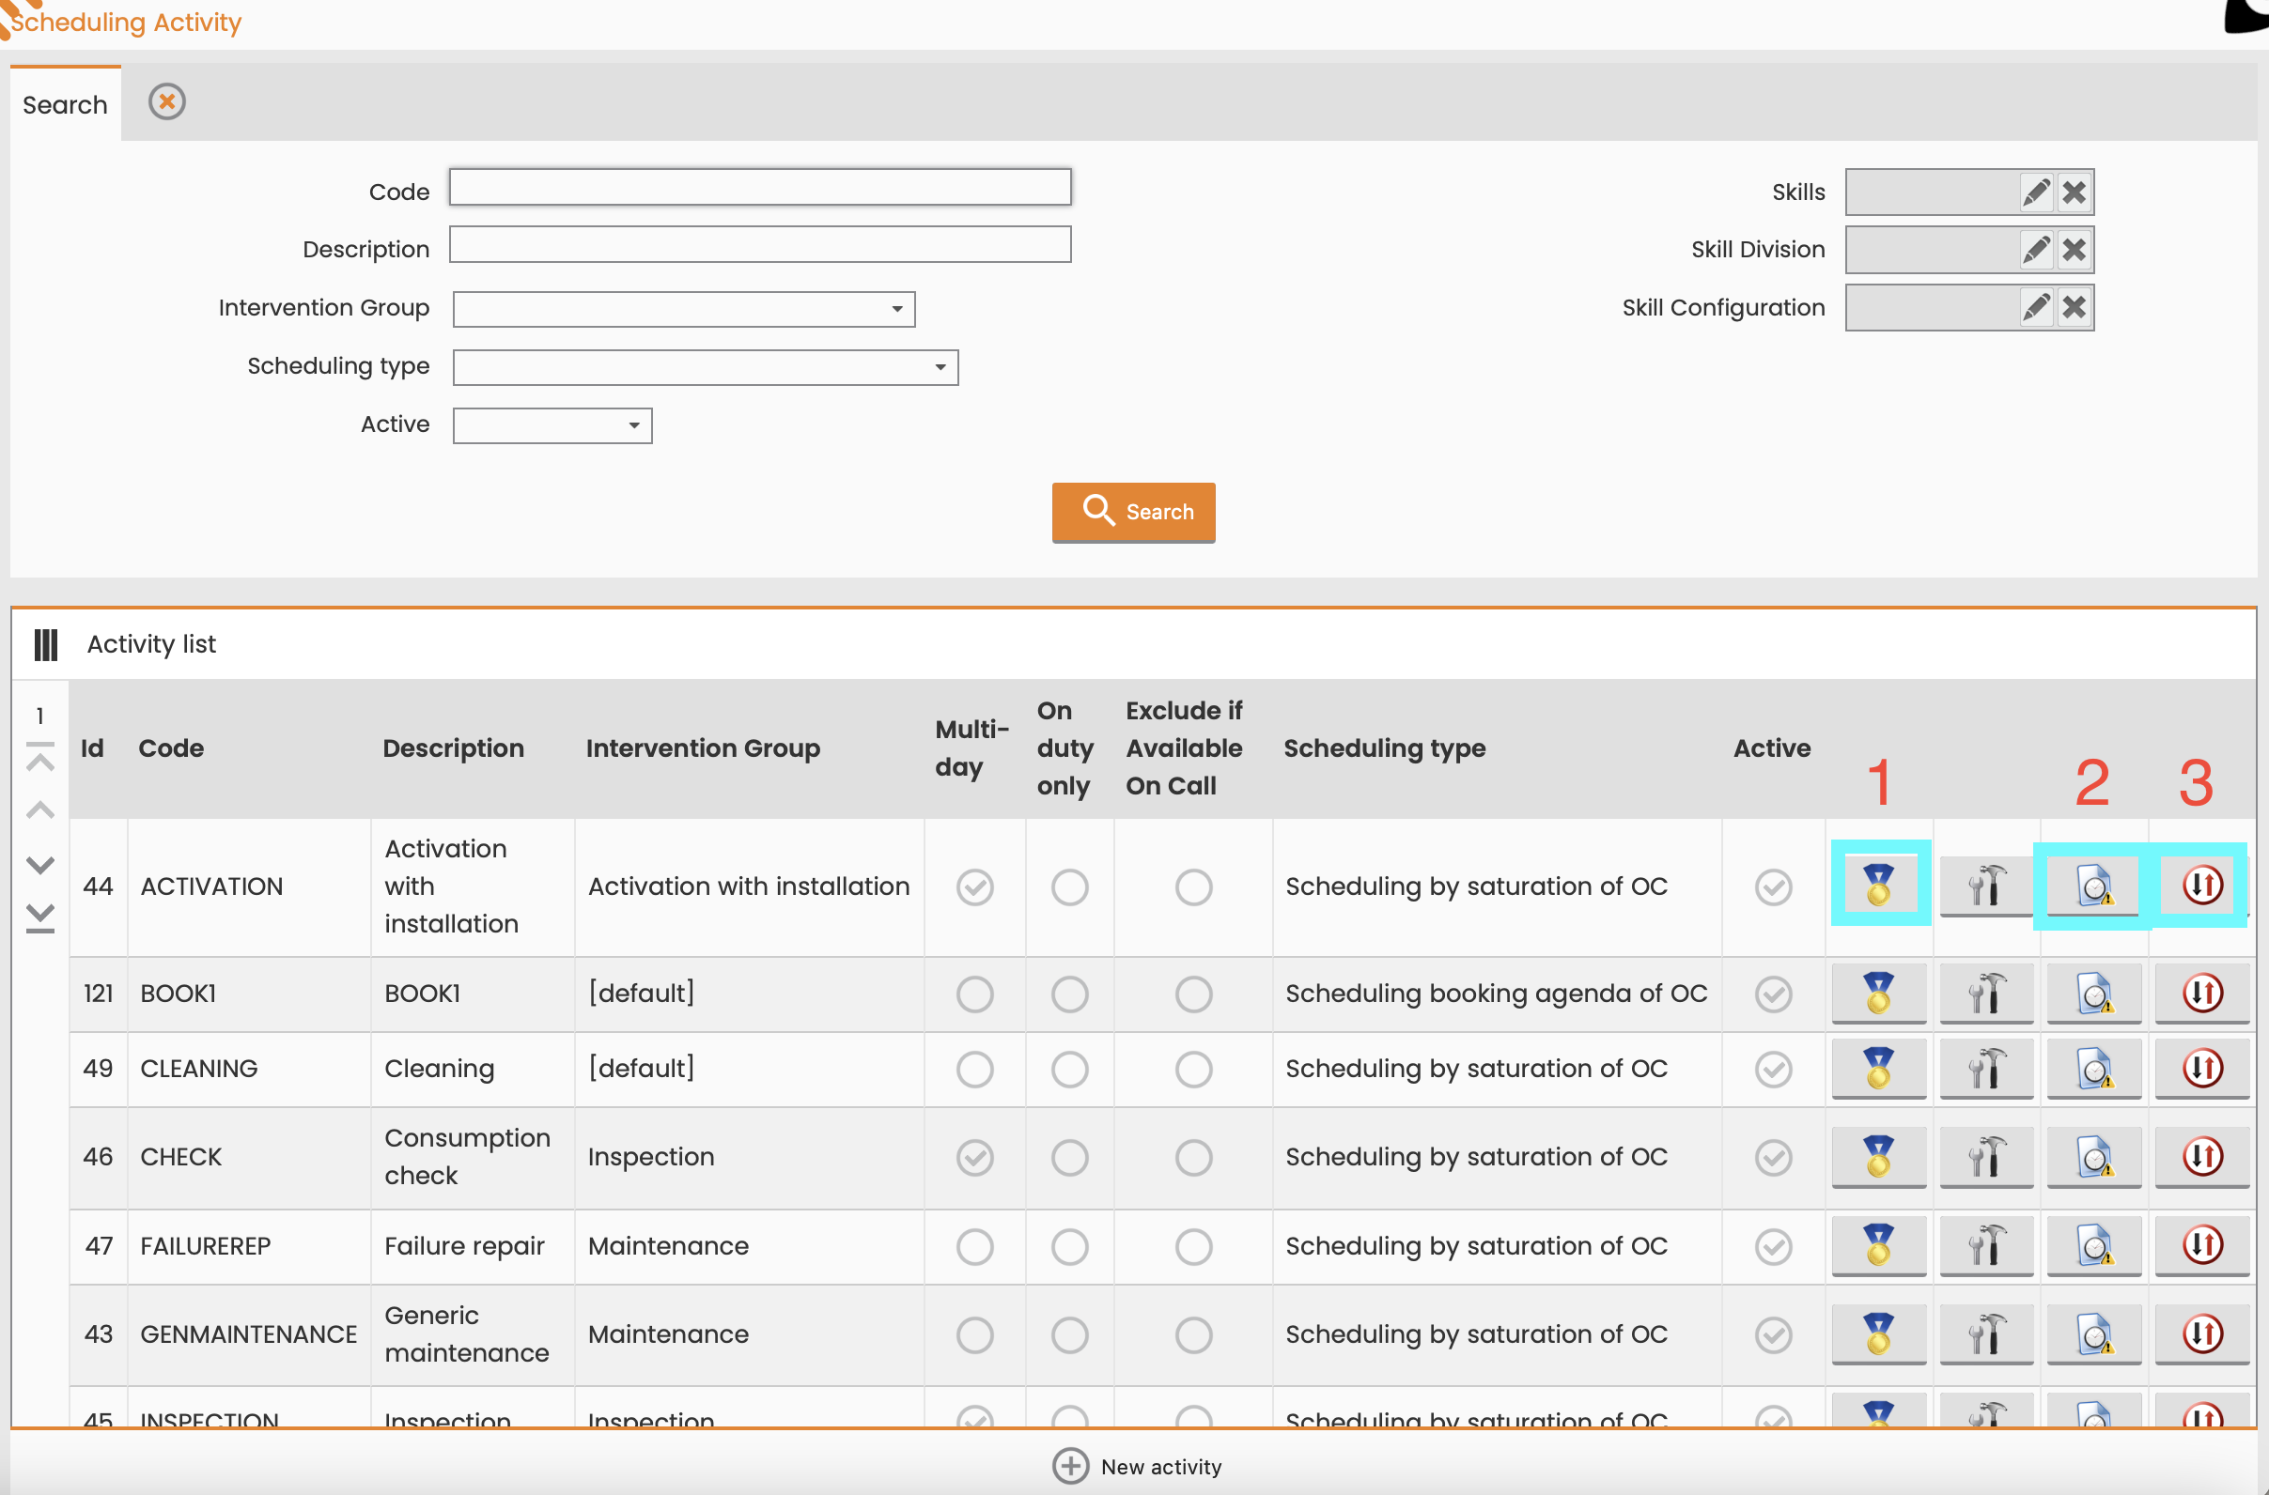Sort by Code column header
This screenshot has height=1495, width=2269.
click(x=172, y=748)
